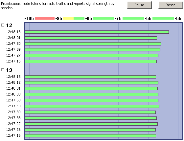The width and height of the screenshot is (184, 141).
Task: Select the 12:48:12 entry under sender 1:3
Action: pyautogui.click(x=13, y=82)
